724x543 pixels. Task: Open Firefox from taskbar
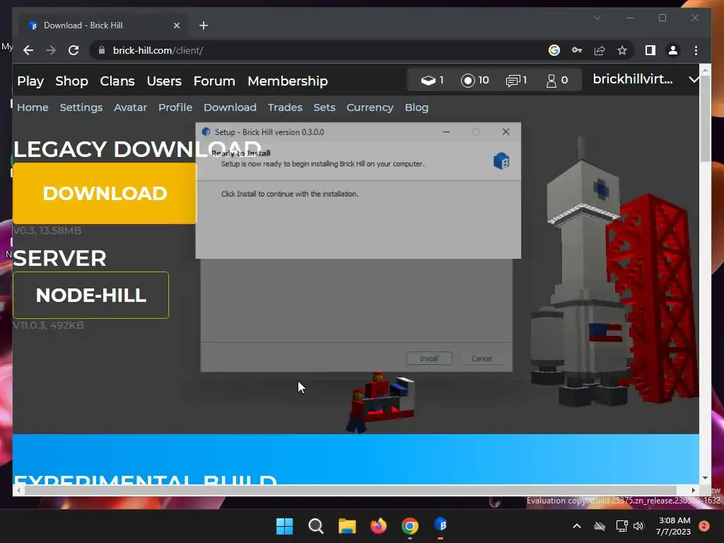(x=379, y=526)
